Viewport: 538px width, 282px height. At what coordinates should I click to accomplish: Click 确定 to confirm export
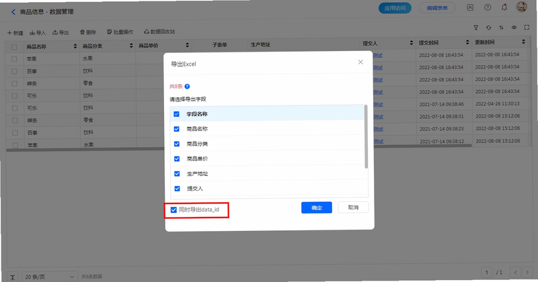317,207
